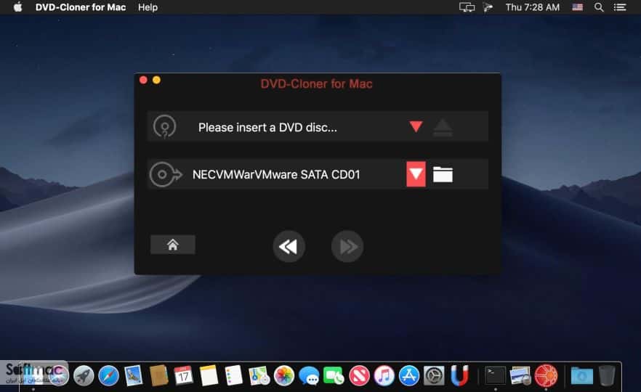Open the Apple menu
Image resolution: width=641 pixels, height=392 pixels.
pyautogui.click(x=17, y=7)
